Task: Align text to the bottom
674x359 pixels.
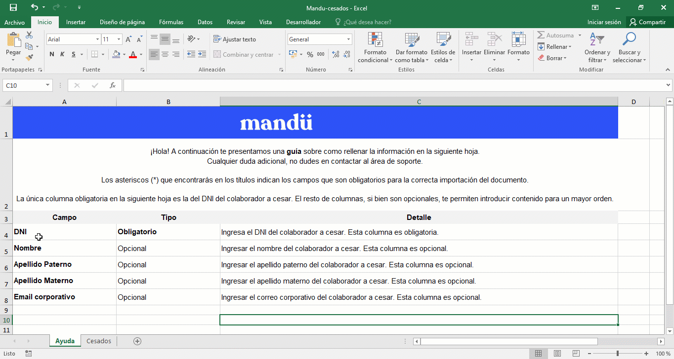Action: (x=176, y=39)
